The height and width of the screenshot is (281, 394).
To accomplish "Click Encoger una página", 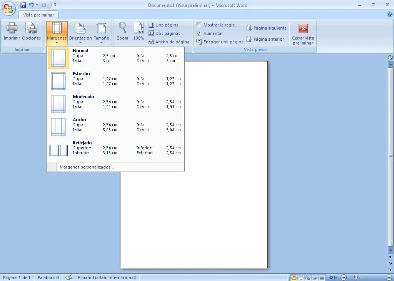I will pyautogui.click(x=220, y=42).
